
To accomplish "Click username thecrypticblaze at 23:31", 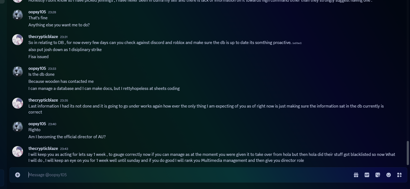I will tap(43, 37).
